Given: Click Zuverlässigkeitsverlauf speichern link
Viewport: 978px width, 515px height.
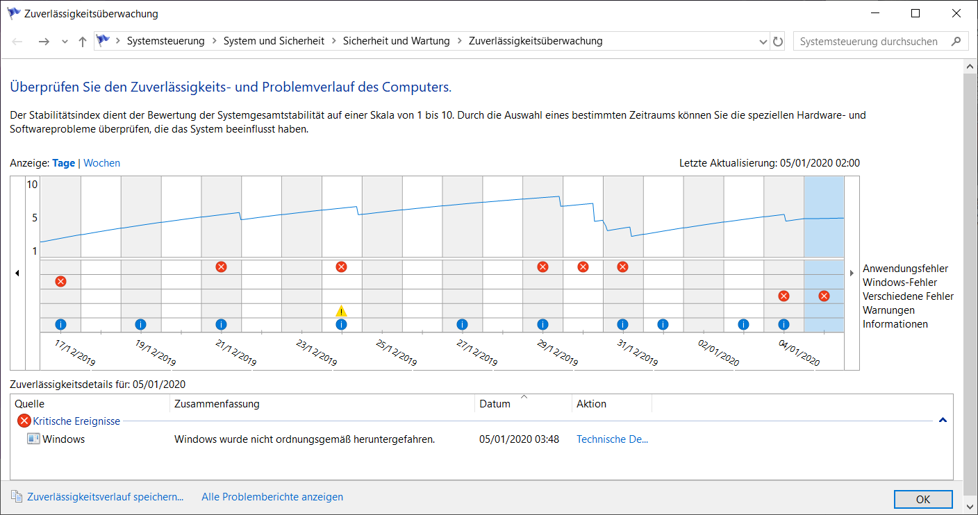Looking at the screenshot, I should (105, 497).
